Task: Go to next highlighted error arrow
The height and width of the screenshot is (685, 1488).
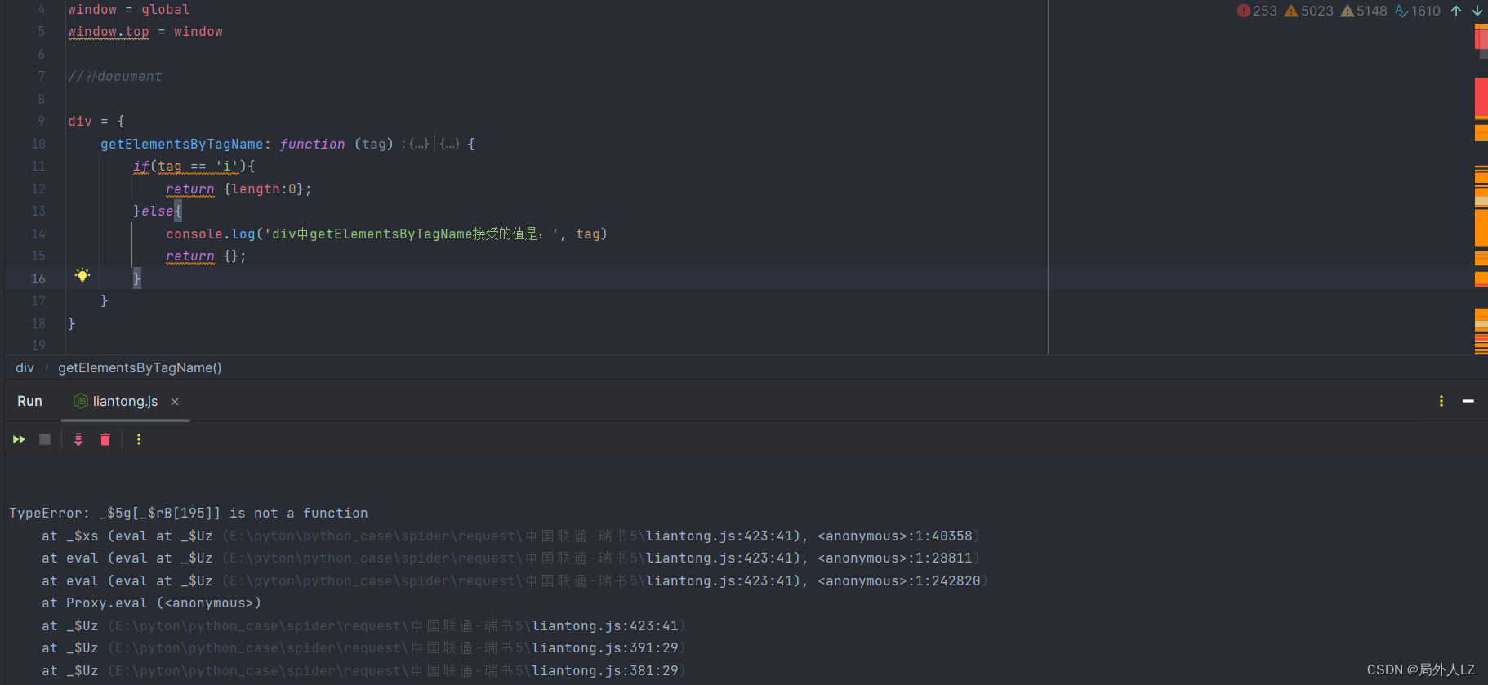Action: click(x=1477, y=11)
